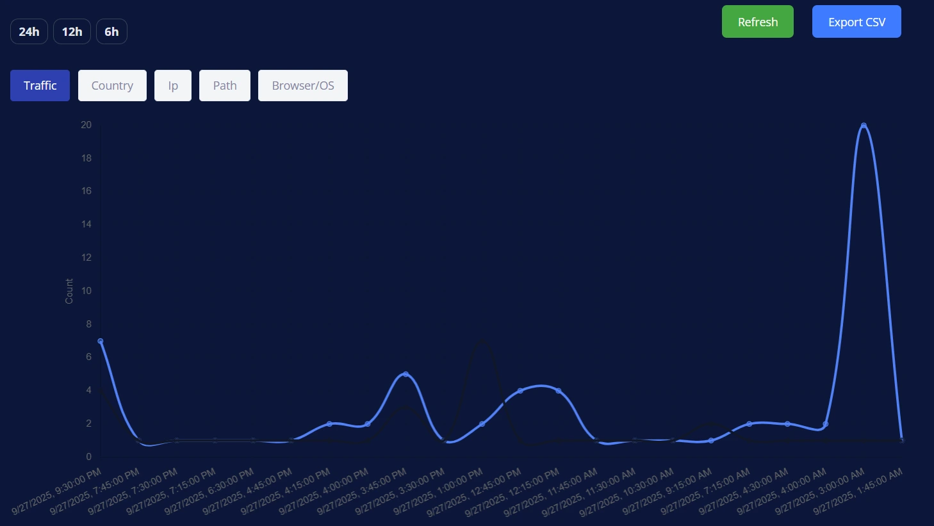The width and height of the screenshot is (934, 526).
Task: Click the blue 4:15 PM point at count 2
Action: pos(329,424)
